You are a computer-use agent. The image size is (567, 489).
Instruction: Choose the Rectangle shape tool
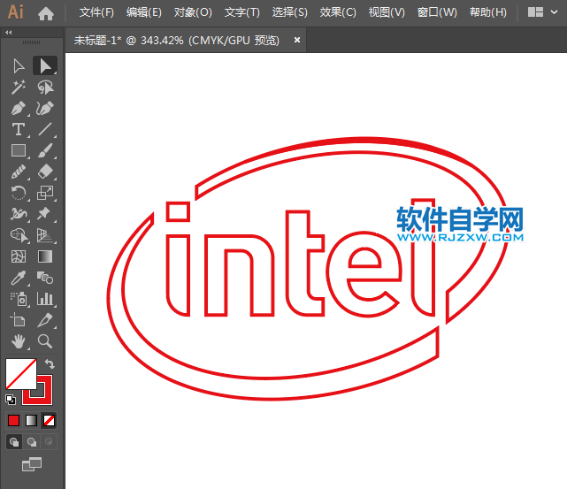pos(18,151)
